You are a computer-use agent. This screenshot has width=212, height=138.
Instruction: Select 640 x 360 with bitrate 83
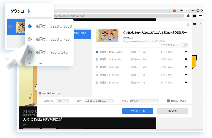(x=97, y=75)
